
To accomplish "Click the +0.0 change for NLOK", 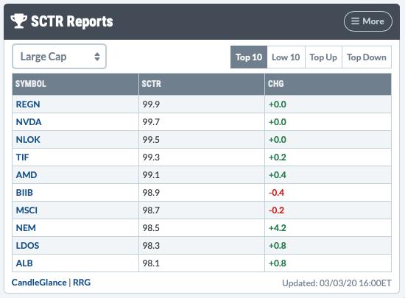I will [x=278, y=140].
